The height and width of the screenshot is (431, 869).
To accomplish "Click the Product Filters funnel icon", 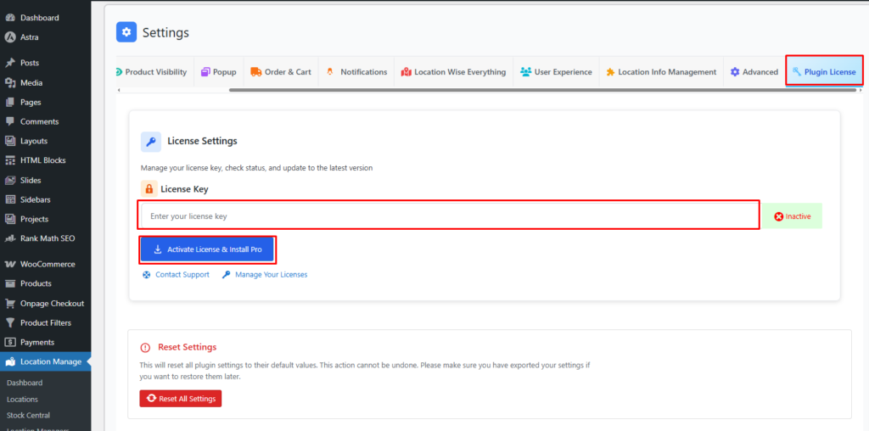I will 10,323.
